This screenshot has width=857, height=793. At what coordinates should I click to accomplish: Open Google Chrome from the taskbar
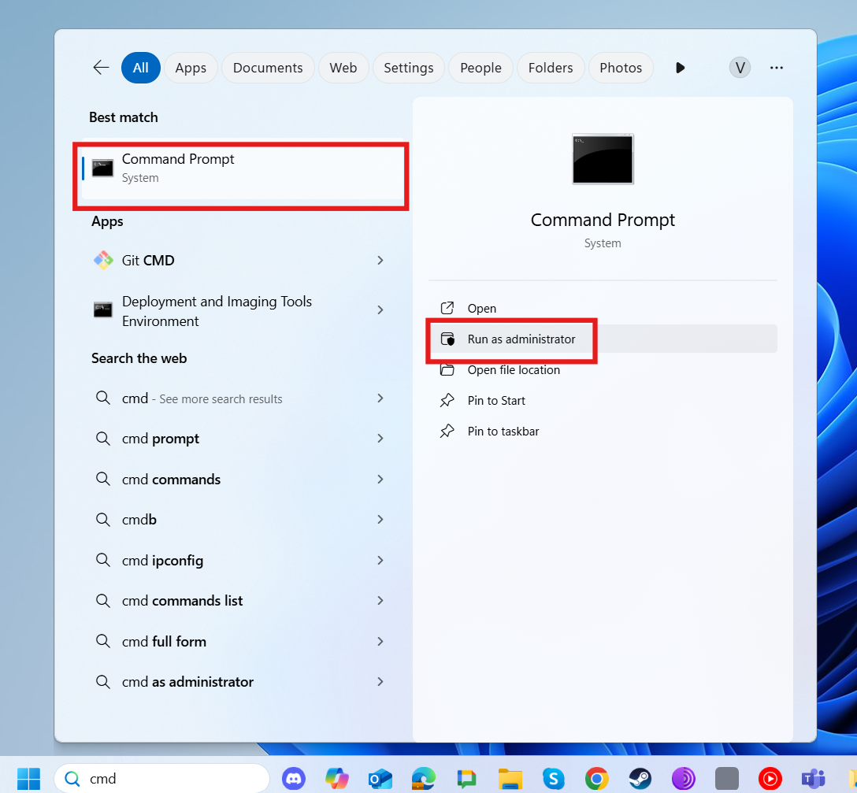(x=596, y=778)
